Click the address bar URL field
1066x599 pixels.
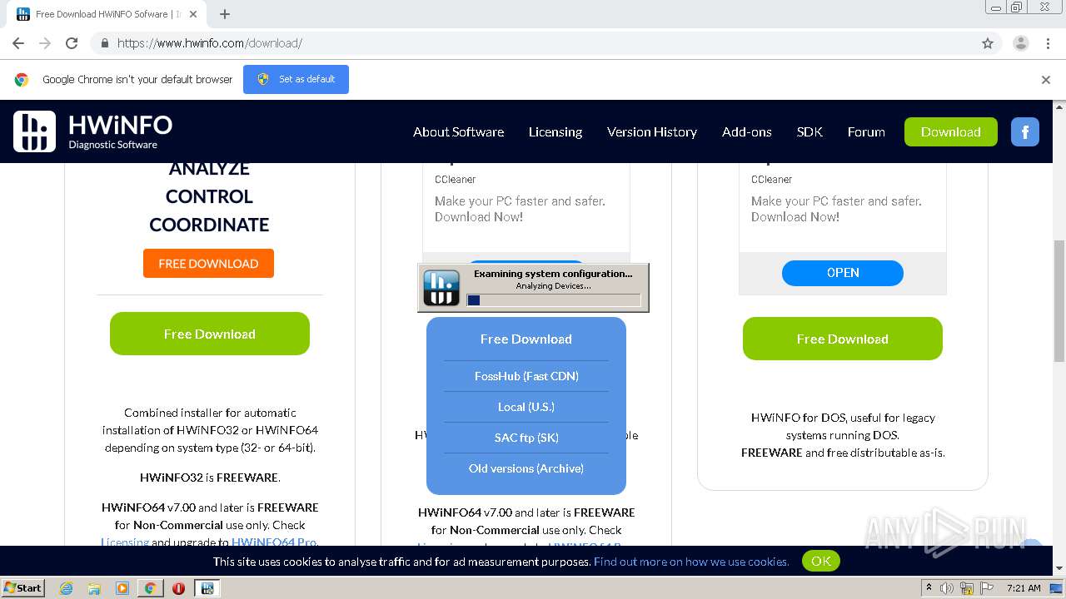[x=533, y=43]
